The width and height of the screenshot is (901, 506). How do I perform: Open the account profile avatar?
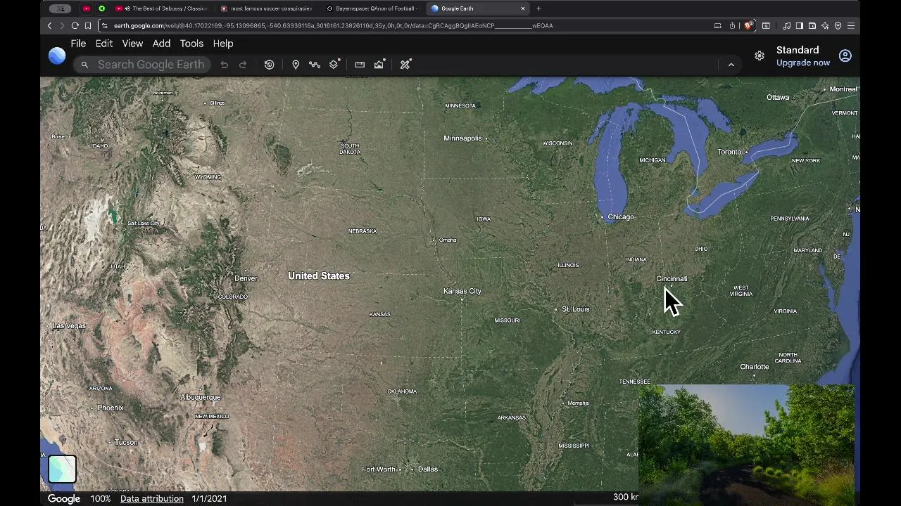coord(845,56)
